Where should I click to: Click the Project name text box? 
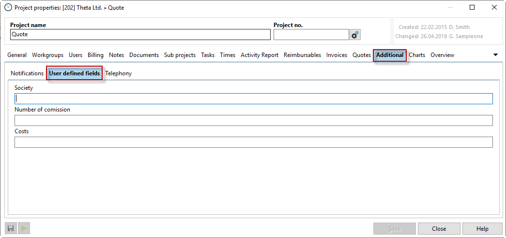140,35
